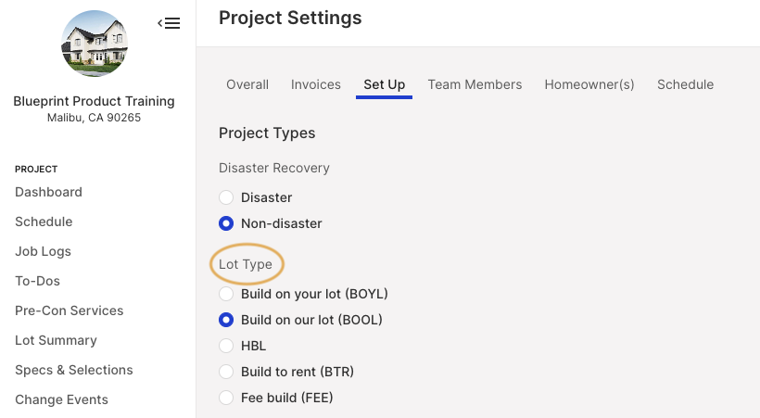Open Dashboard in the sidebar
Viewport: 760px width, 418px height.
tap(48, 192)
